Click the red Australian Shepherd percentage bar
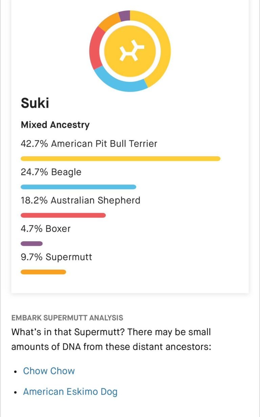Image resolution: width=260 pixels, height=417 pixels. click(x=63, y=215)
